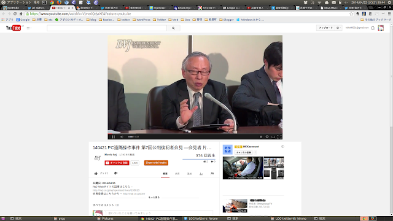Focus the YouTube search box
The height and width of the screenshot is (221, 393).
[x=107, y=28]
